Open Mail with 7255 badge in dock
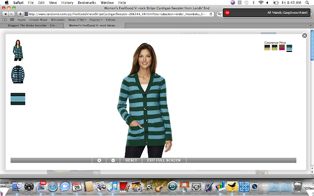This screenshot has height=196, width=314. 41,187
